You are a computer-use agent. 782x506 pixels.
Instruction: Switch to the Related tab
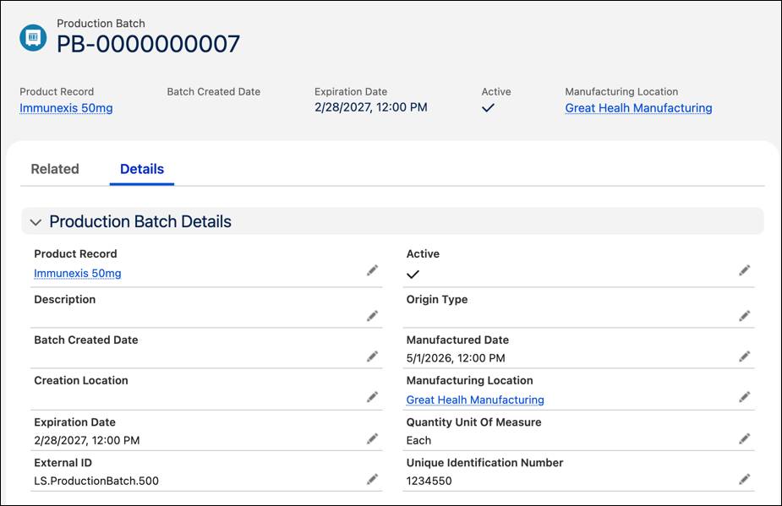pyautogui.click(x=55, y=169)
